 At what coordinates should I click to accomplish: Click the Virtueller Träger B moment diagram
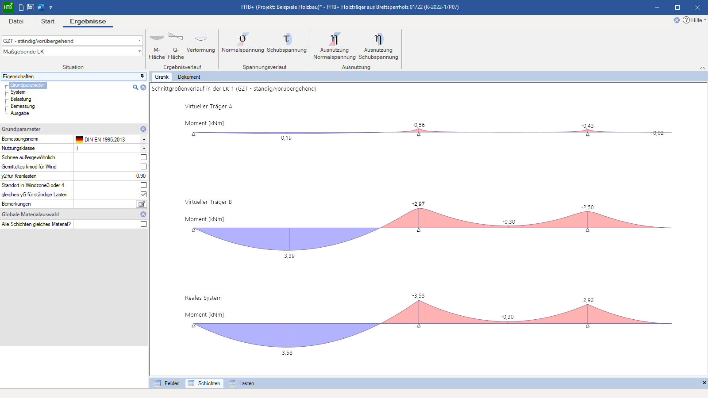433,228
